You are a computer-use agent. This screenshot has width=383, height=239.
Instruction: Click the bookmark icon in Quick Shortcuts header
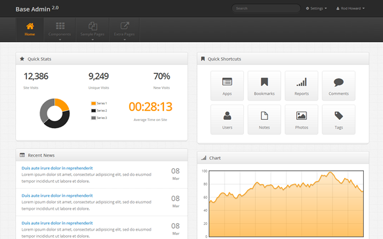(203, 59)
